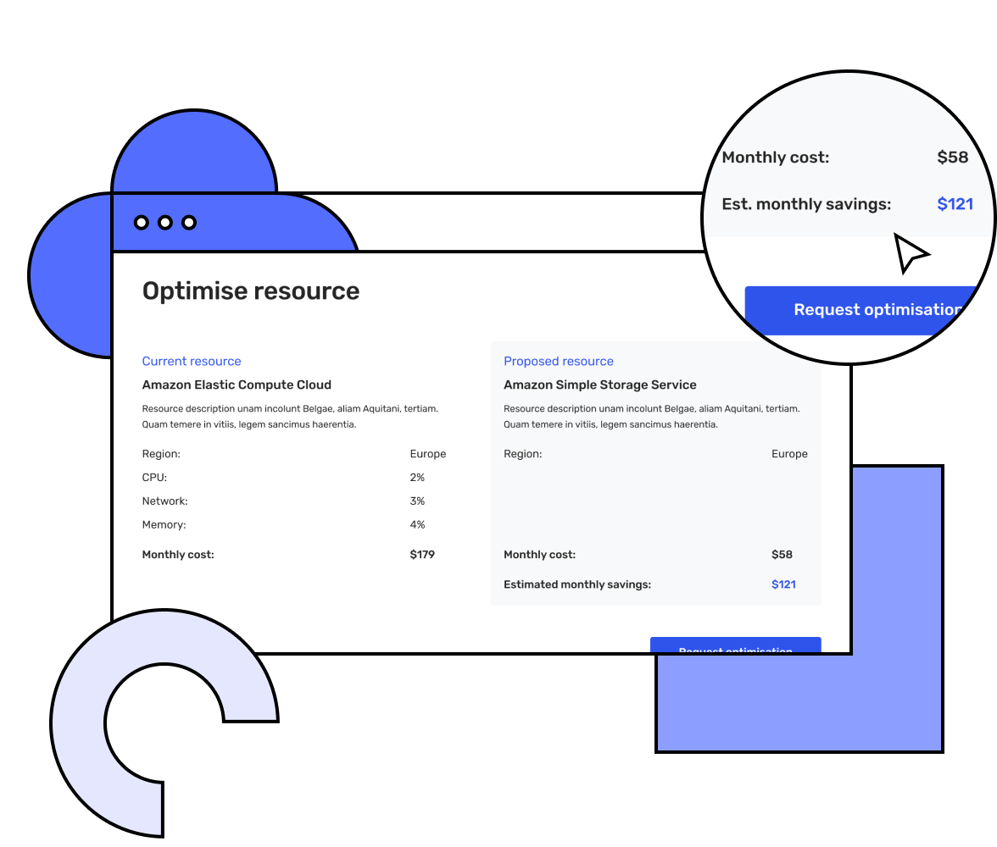Viewport: 997px width, 847px height.
Task: Click the CPU 2% value
Action: point(417,477)
